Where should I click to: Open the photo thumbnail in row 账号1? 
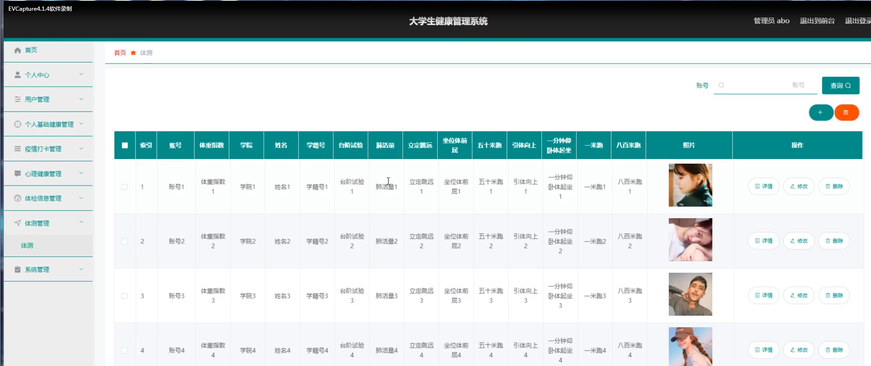(690, 185)
